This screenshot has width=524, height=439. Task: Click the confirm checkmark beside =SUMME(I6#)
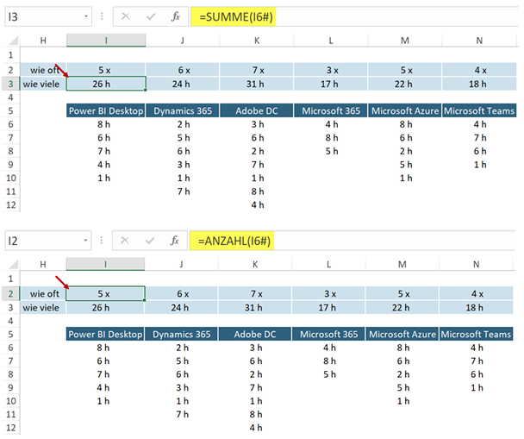(151, 16)
